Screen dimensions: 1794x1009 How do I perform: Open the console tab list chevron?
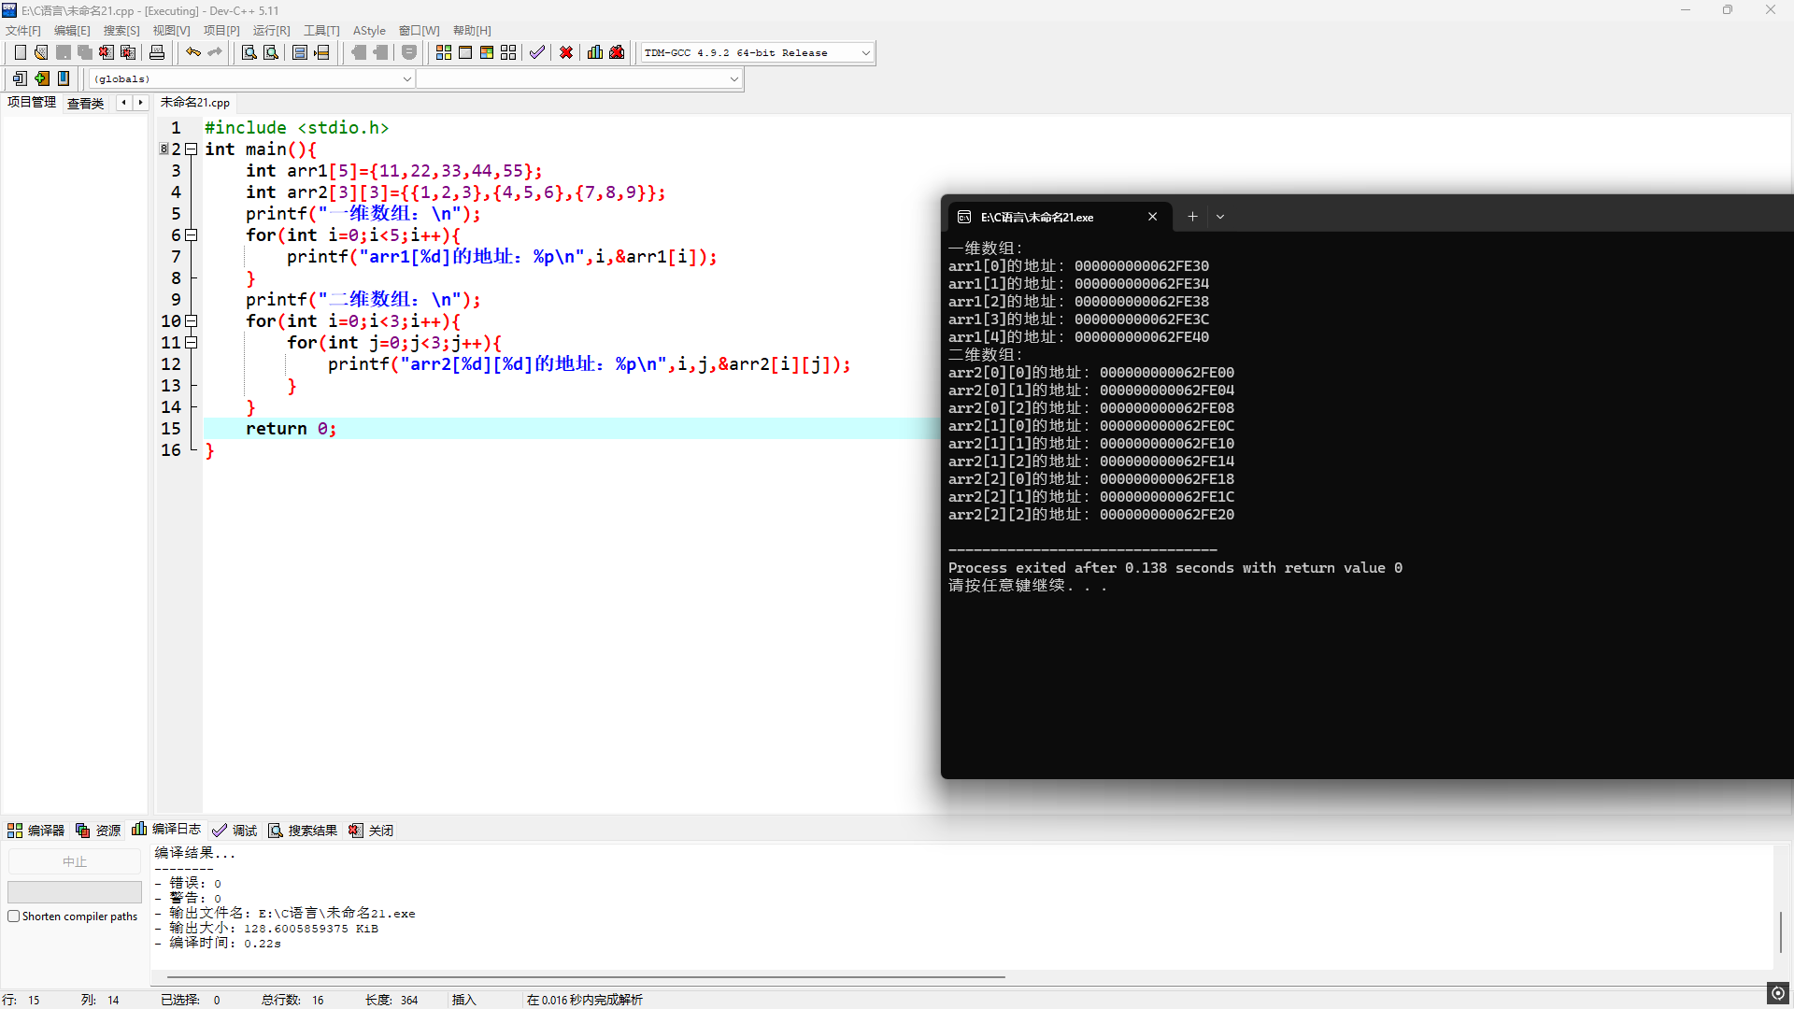click(1220, 217)
